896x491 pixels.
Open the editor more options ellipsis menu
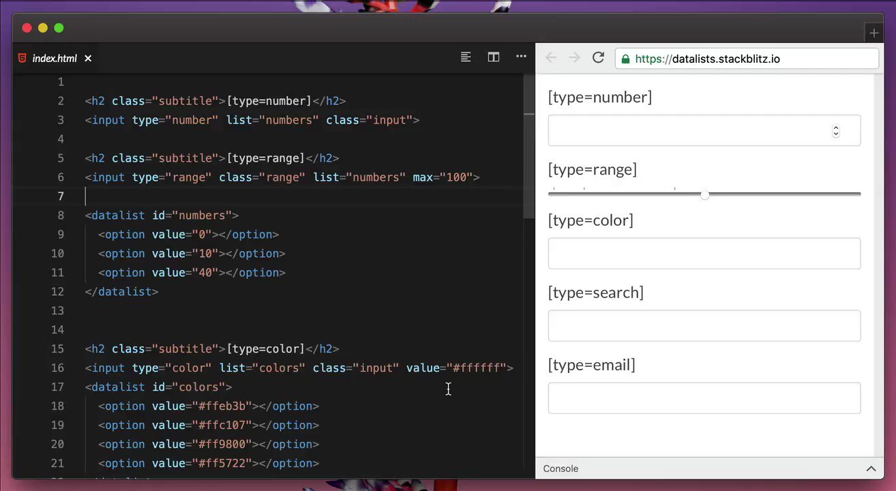coord(521,57)
